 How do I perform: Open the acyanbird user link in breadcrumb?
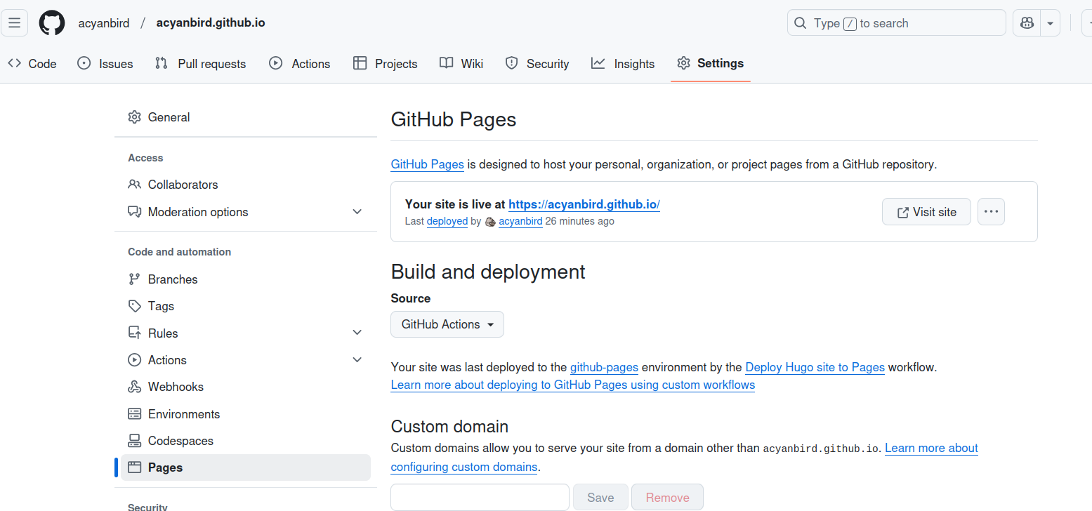104,23
